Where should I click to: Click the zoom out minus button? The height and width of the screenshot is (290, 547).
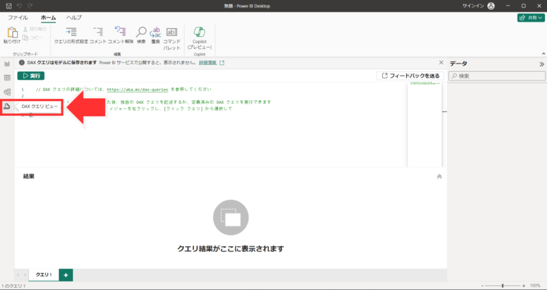point(482,285)
